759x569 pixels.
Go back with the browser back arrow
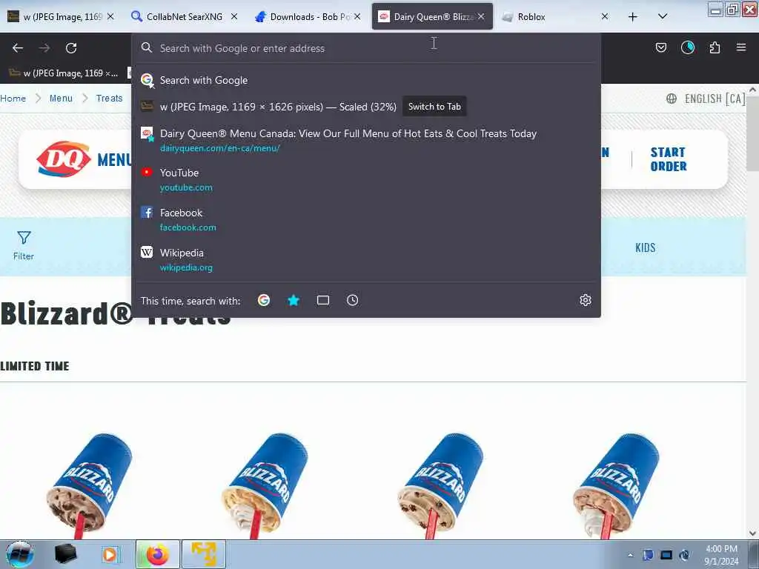(x=18, y=48)
